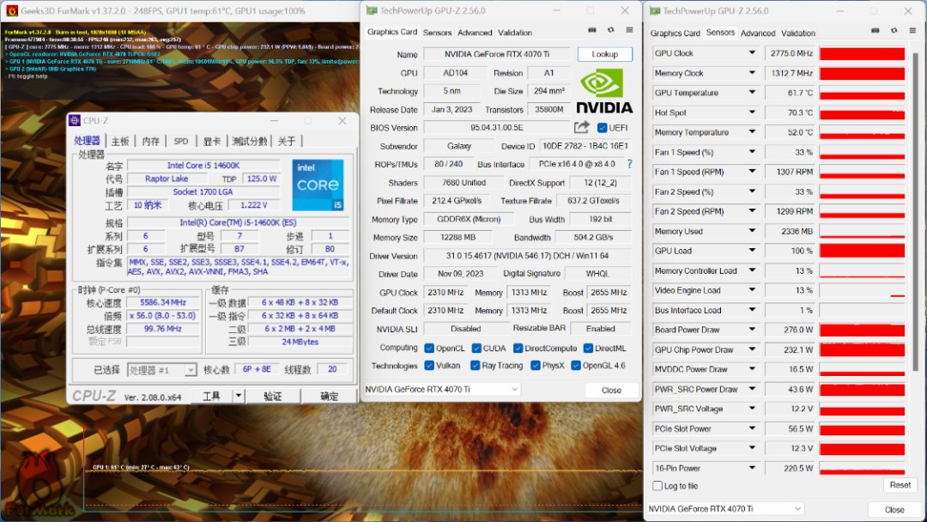Click Close button in left GPU-Z window
The image size is (927, 522).
point(611,390)
